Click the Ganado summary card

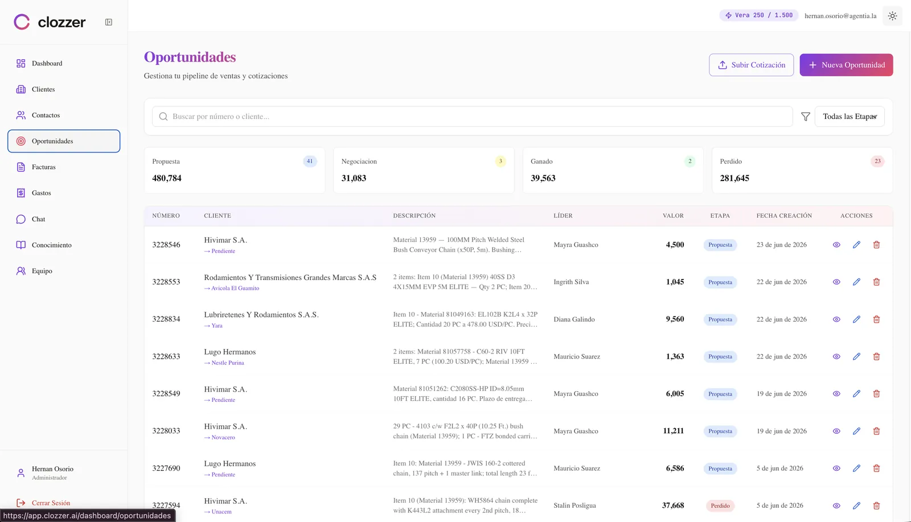613,170
